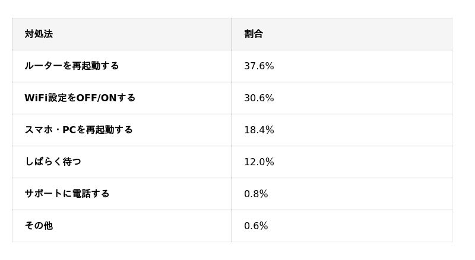Click the 12.0% percentage value
This screenshot has height=260, width=475.
[259, 162]
